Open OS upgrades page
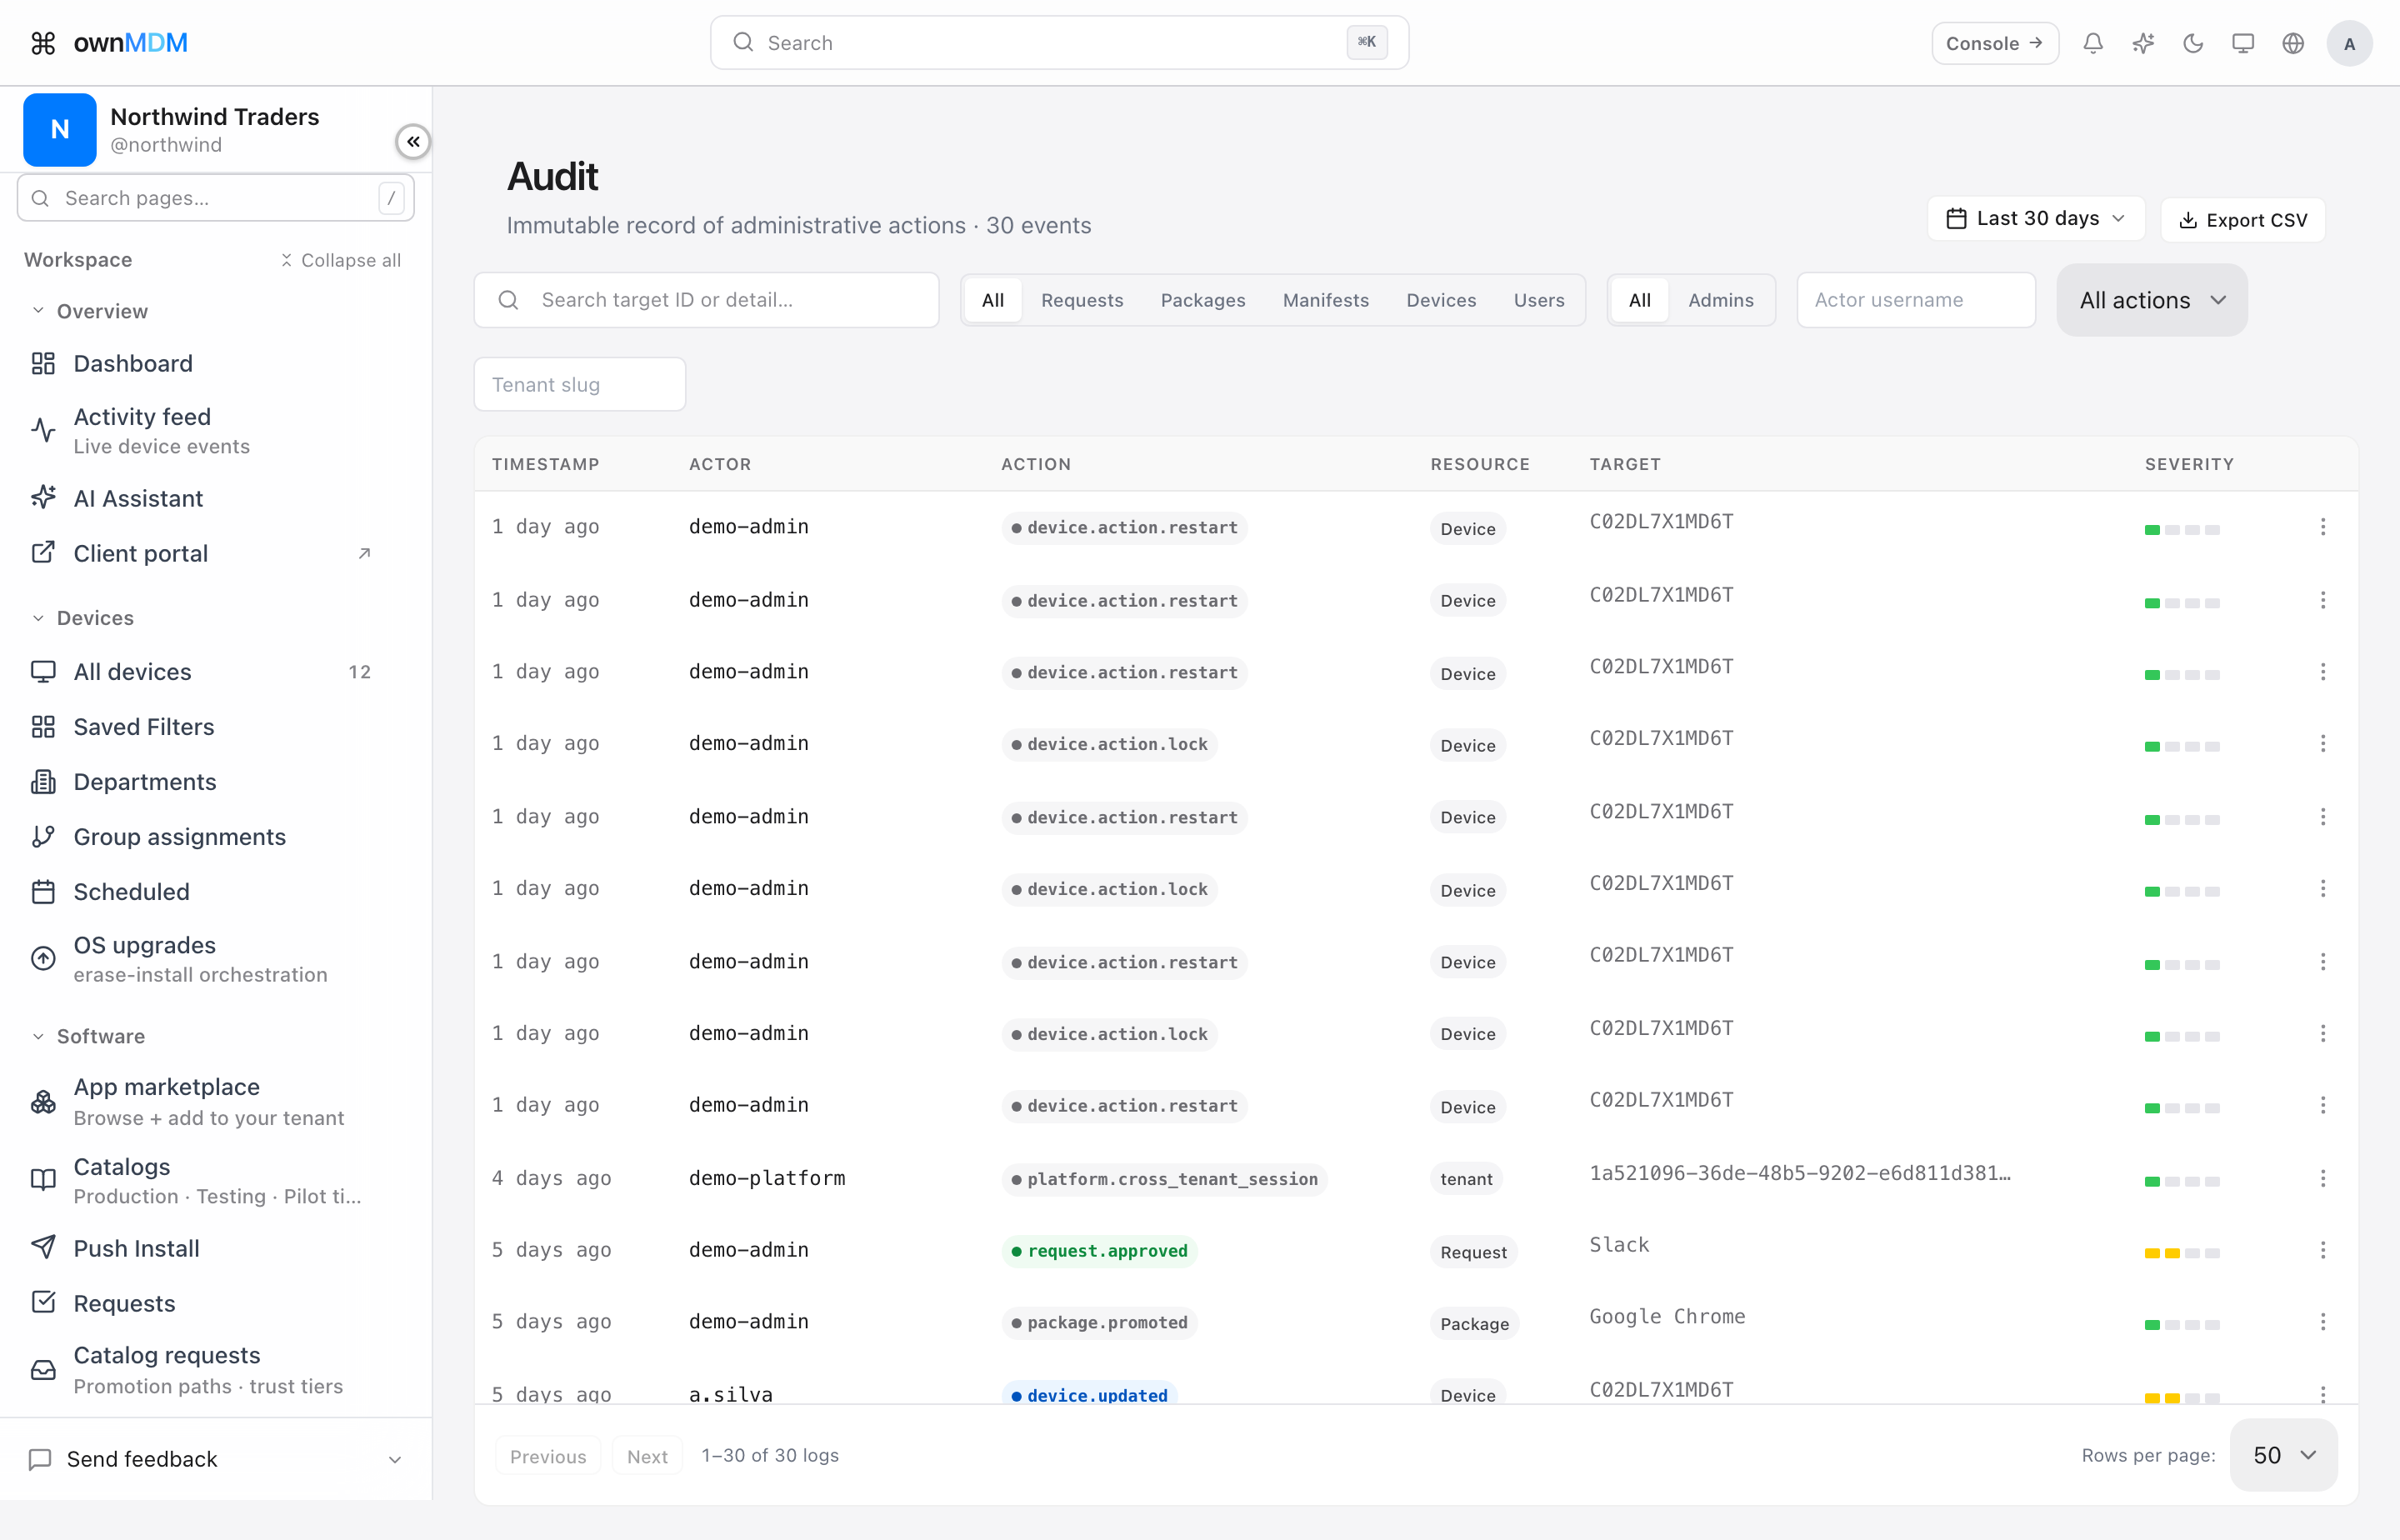2400x1540 pixels. pos(202,959)
